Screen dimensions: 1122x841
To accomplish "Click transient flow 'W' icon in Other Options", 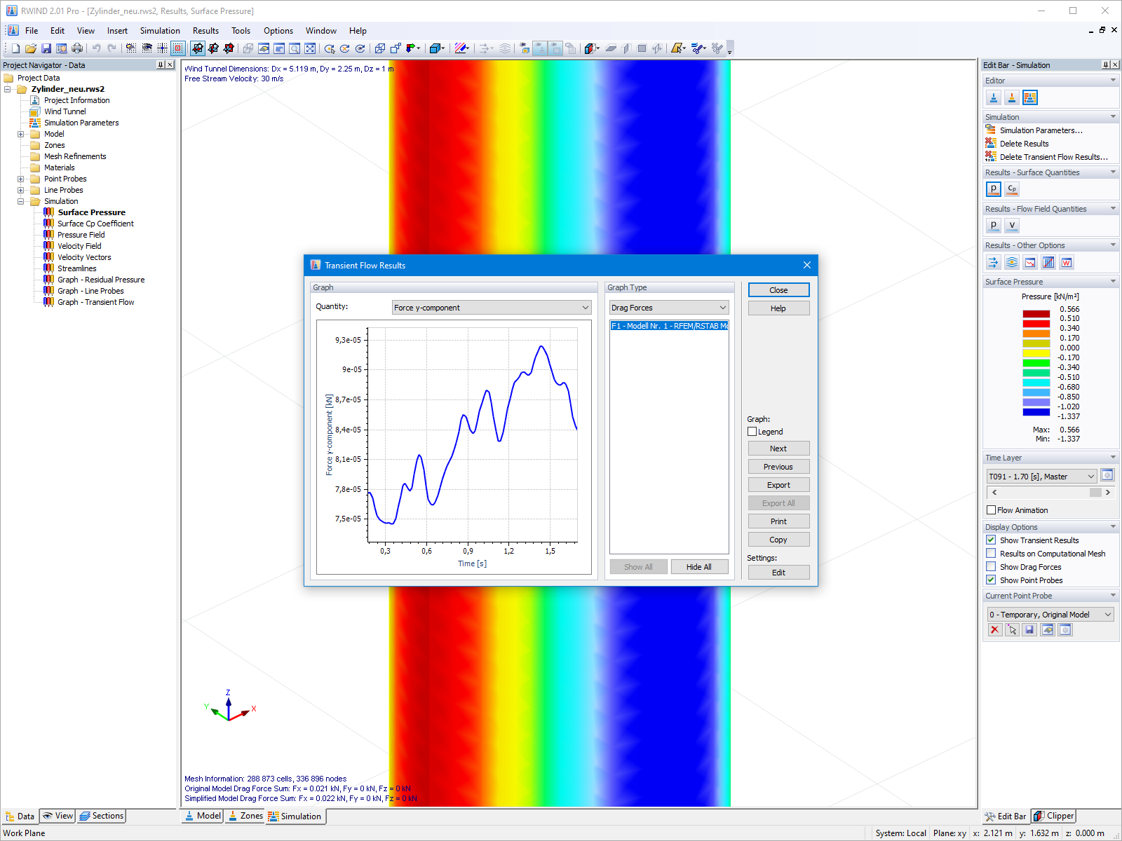I will 1067,262.
